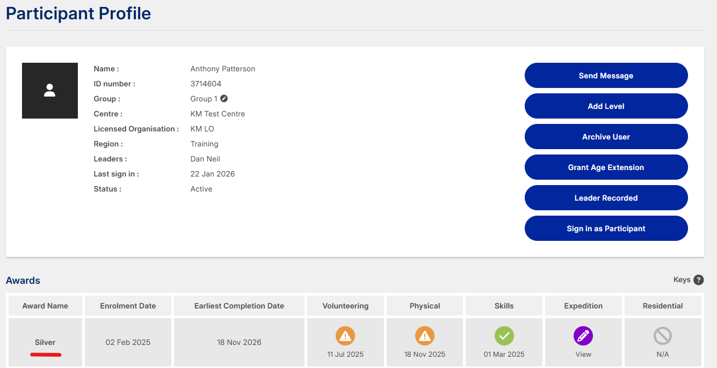717x368 pixels.
Task: Click the Group 1 edit pencil icon
Action: 224,99
